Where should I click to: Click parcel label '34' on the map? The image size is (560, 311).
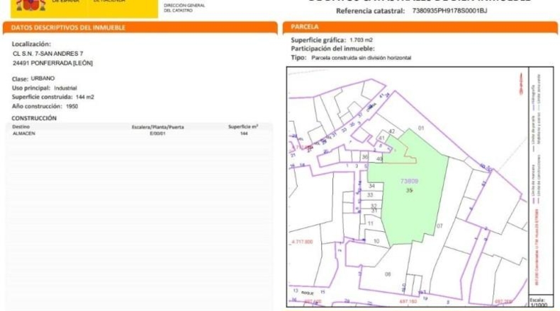371,186
